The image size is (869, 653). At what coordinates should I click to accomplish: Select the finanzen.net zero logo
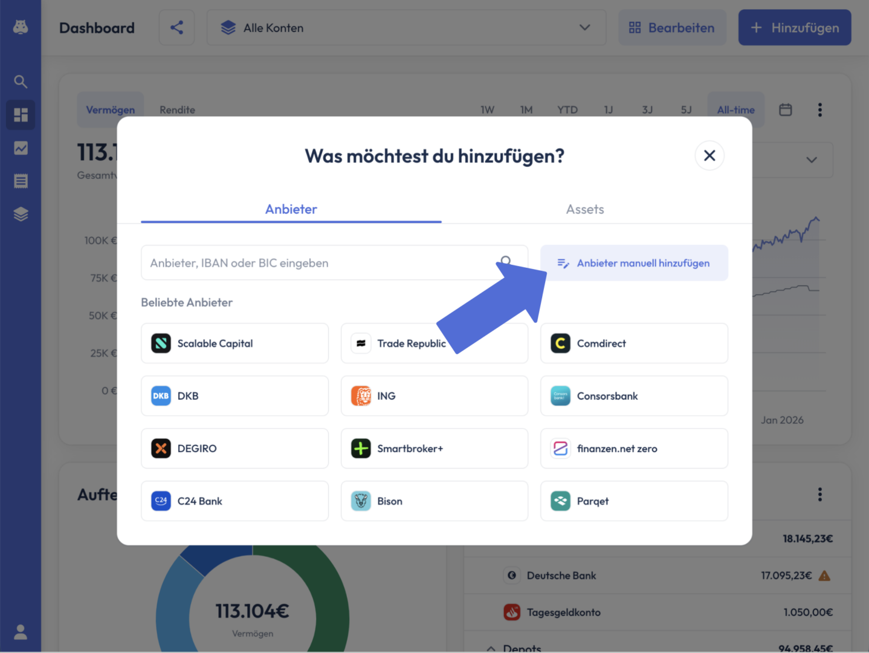[560, 449]
